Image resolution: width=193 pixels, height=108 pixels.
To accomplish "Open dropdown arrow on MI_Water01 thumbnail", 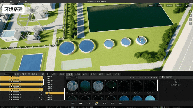I will [106, 81].
